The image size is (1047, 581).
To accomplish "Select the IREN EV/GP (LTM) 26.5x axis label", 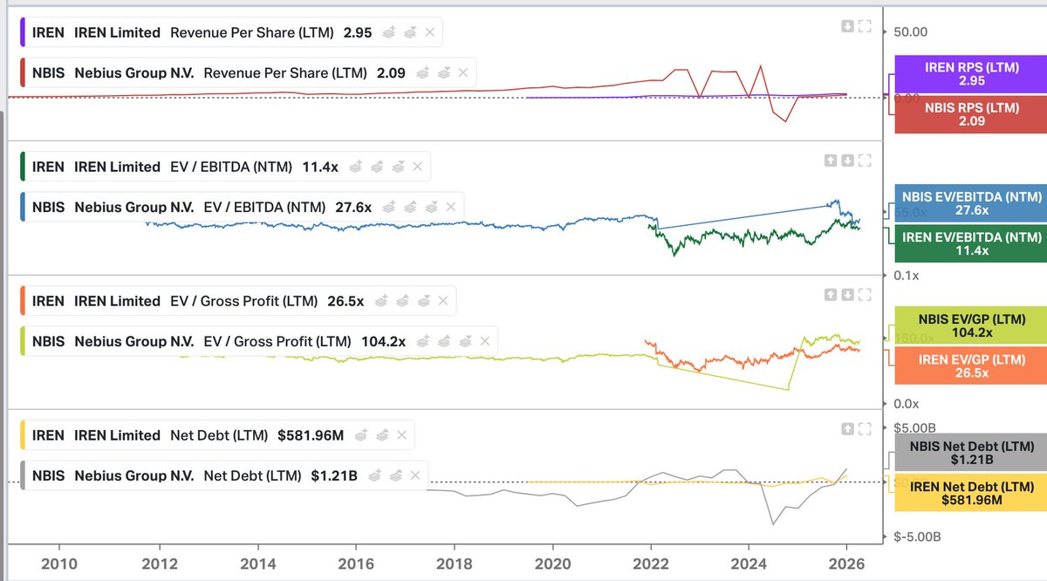I will (x=971, y=366).
